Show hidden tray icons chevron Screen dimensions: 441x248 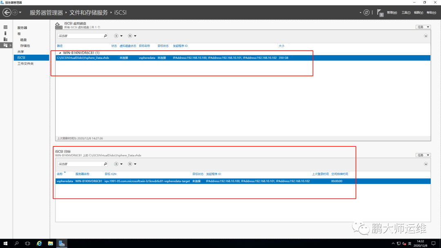point(393,244)
